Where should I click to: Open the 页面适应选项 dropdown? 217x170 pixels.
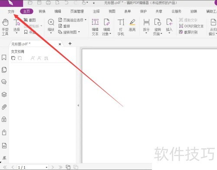(x=85, y=20)
